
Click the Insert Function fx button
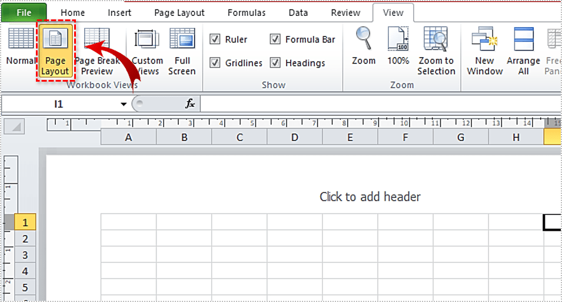click(x=189, y=104)
